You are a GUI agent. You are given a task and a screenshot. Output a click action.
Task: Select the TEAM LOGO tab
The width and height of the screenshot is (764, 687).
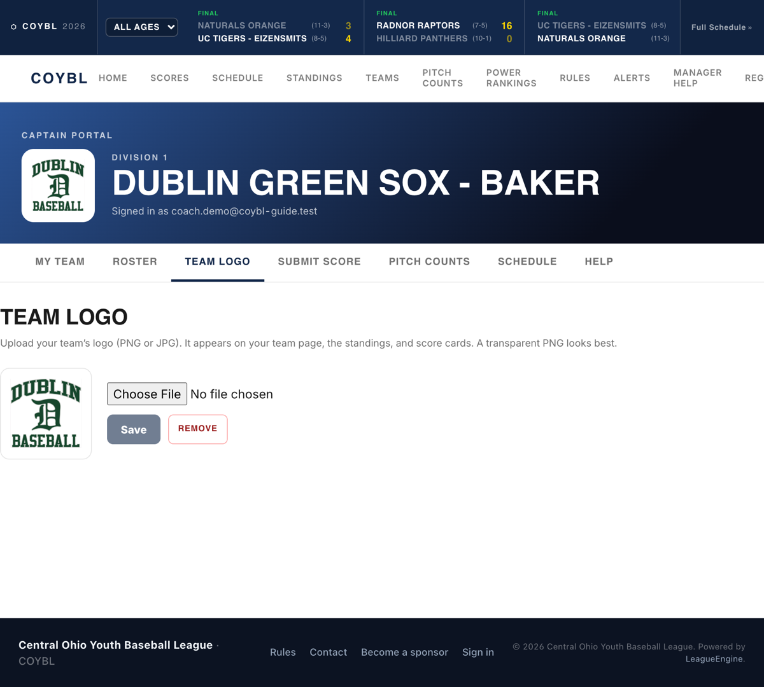[x=218, y=261]
